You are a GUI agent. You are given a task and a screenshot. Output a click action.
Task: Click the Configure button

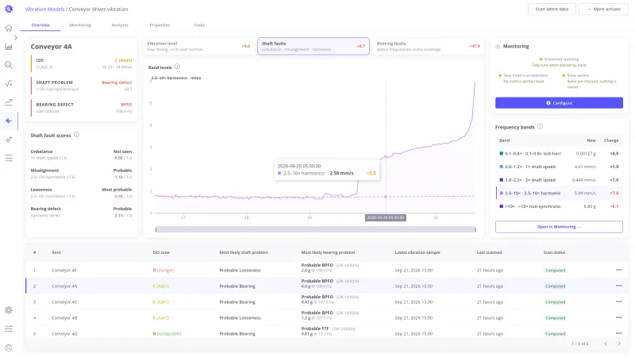(x=559, y=103)
